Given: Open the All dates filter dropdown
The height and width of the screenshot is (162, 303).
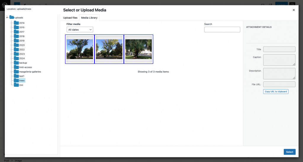Looking at the screenshot, I should 80,30.
